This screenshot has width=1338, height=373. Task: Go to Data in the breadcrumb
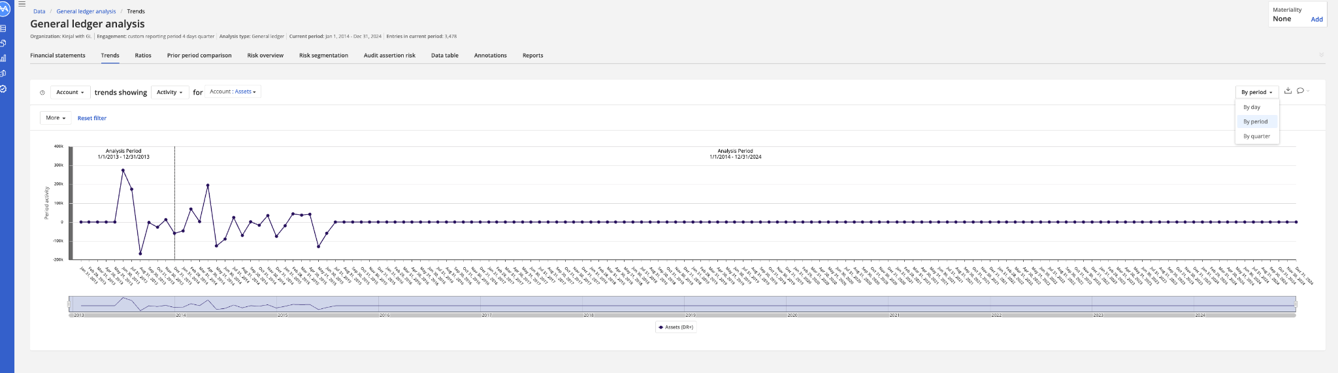(39, 11)
